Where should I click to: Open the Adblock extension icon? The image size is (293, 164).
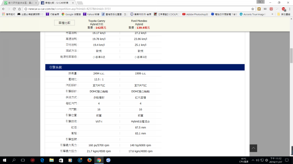click(x=284, y=9)
